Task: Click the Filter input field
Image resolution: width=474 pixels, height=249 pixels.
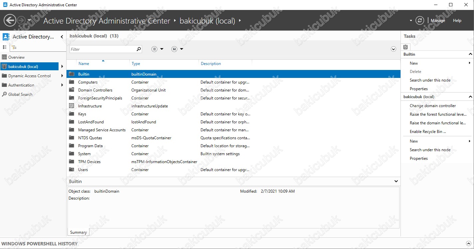Action: [x=102, y=49]
